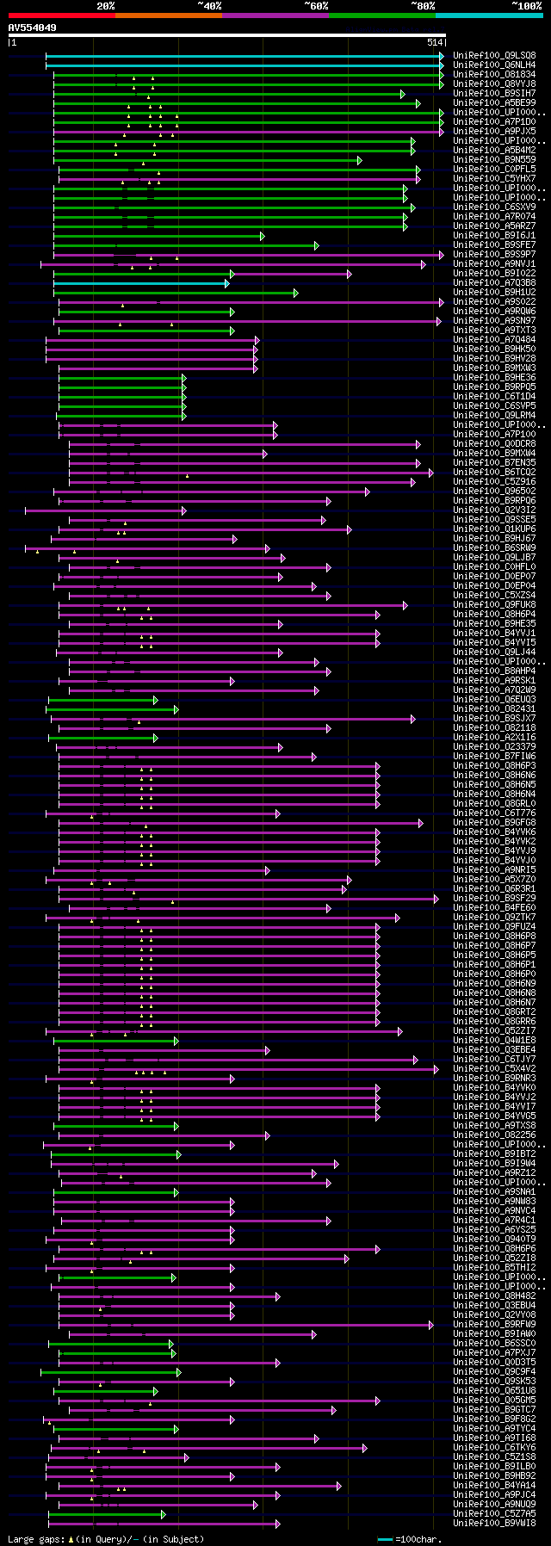Select hit label UniRef100_Q1KUP6
The image size is (551, 1546).
point(494,529)
